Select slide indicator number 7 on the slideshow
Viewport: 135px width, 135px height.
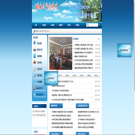coord(71,68)
